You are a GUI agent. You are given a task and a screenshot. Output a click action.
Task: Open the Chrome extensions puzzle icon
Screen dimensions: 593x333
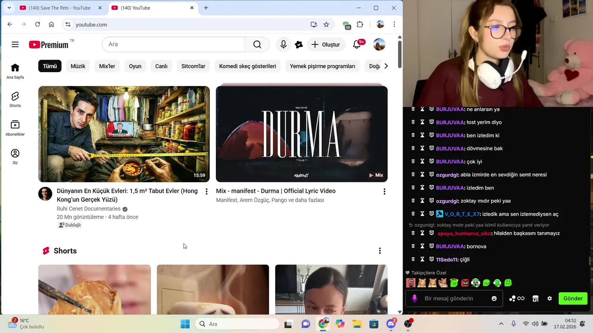tap(360, 25)
